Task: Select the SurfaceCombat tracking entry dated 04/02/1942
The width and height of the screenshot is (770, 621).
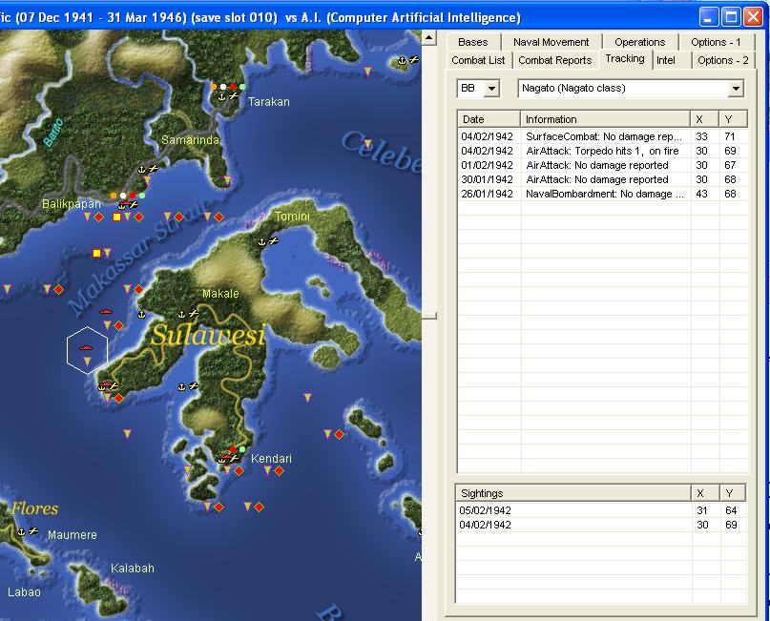Action: pos(572,135)
